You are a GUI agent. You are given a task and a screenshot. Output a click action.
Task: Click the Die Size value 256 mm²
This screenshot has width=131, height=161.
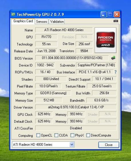(x=84, y=44)
